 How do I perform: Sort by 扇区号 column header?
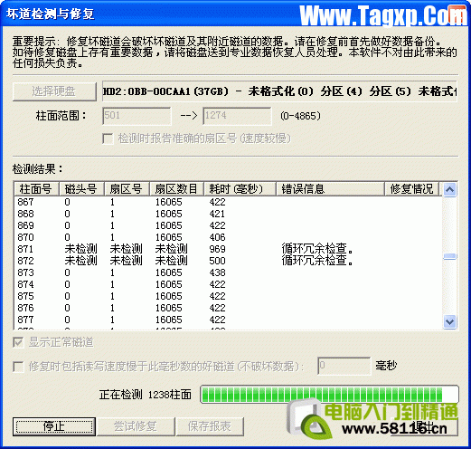(x=127, y=189)
